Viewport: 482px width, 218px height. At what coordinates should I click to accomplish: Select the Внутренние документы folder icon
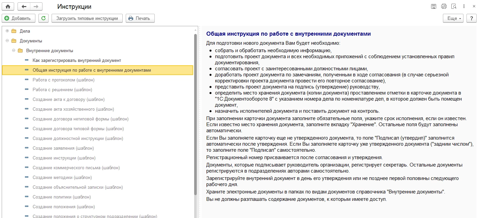[x=20, y=50]
